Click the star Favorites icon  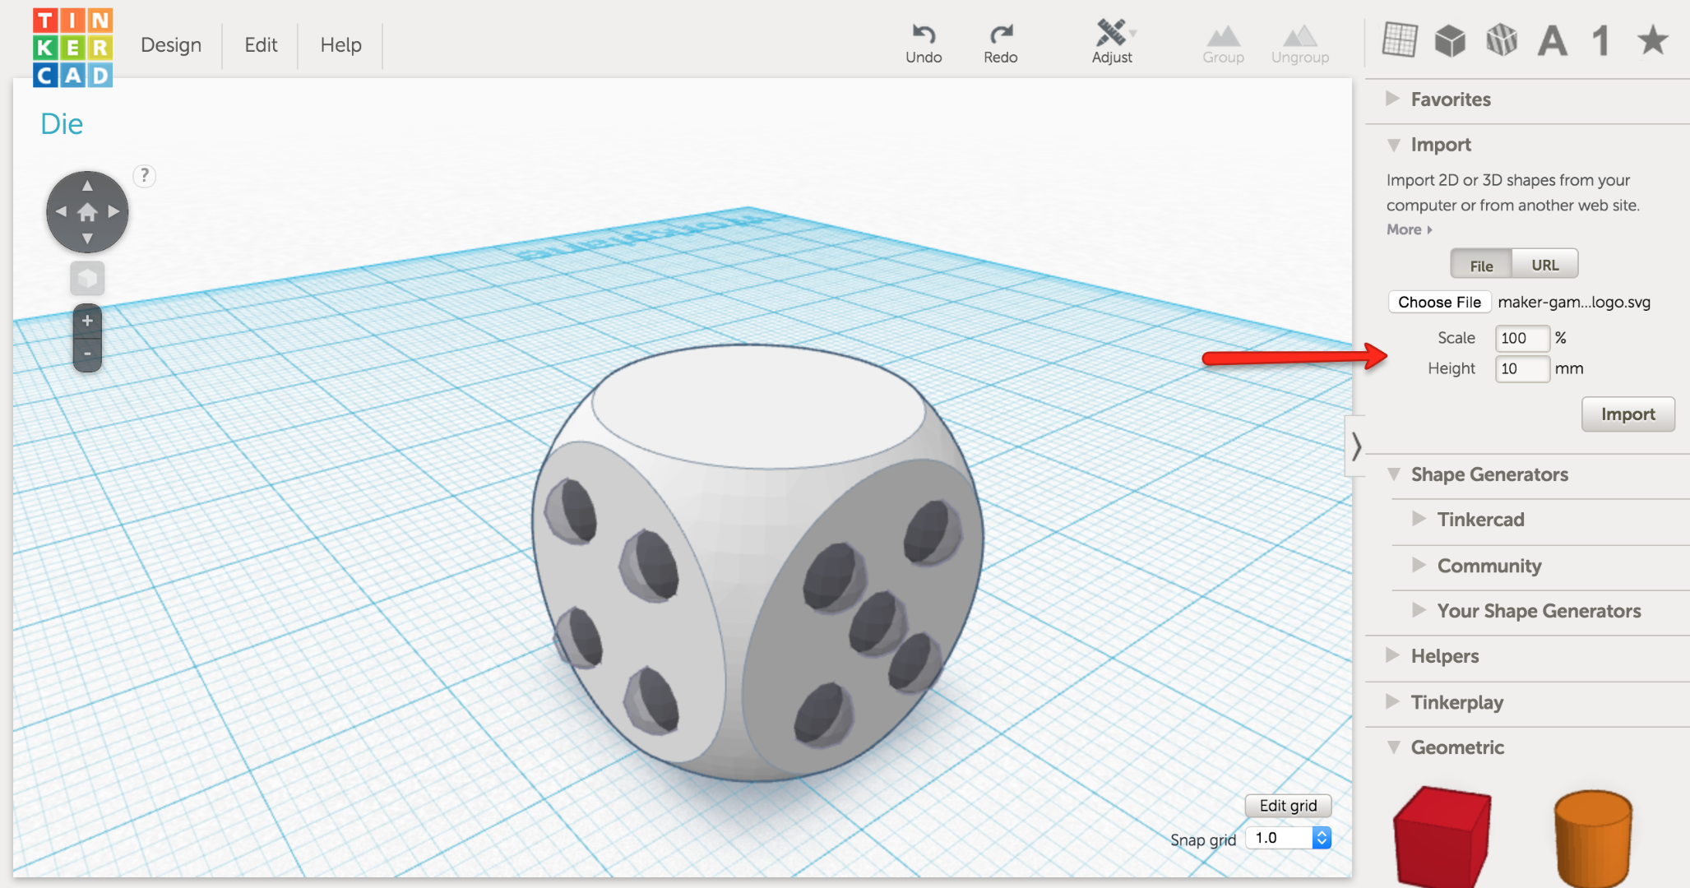[x=1651, y=39]
